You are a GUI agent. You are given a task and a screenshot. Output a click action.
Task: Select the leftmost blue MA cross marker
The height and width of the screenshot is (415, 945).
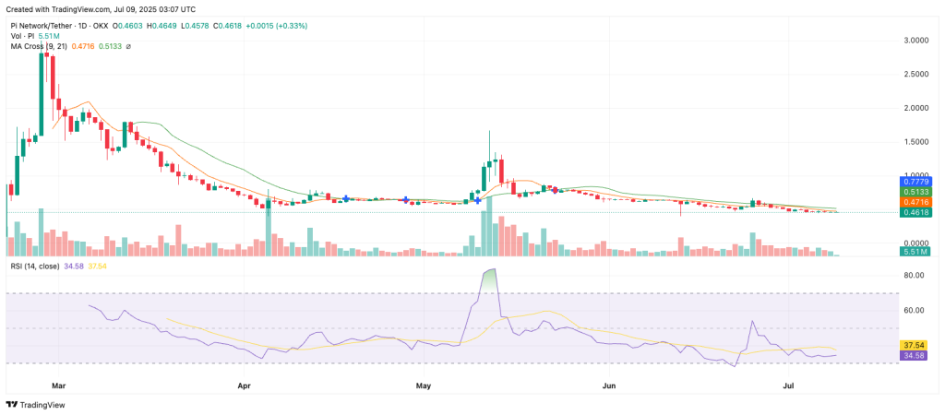point(345,198)
